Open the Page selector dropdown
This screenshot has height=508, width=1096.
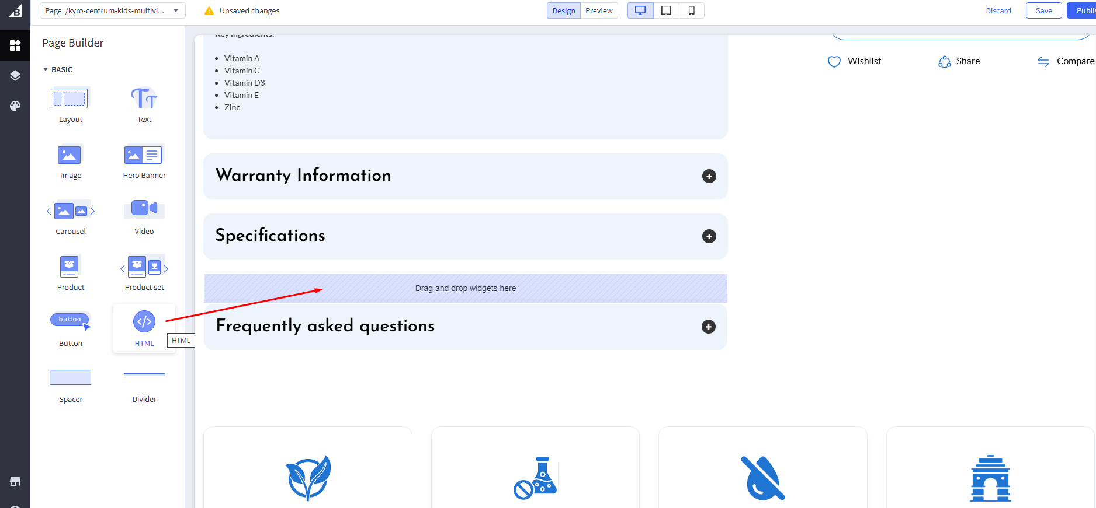pyautogui.click(x=112, y=10)
